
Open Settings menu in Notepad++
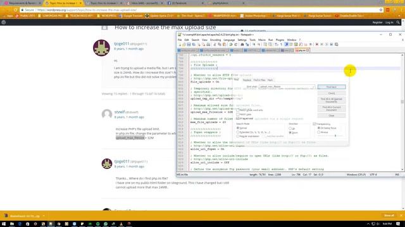coord(242,40)
